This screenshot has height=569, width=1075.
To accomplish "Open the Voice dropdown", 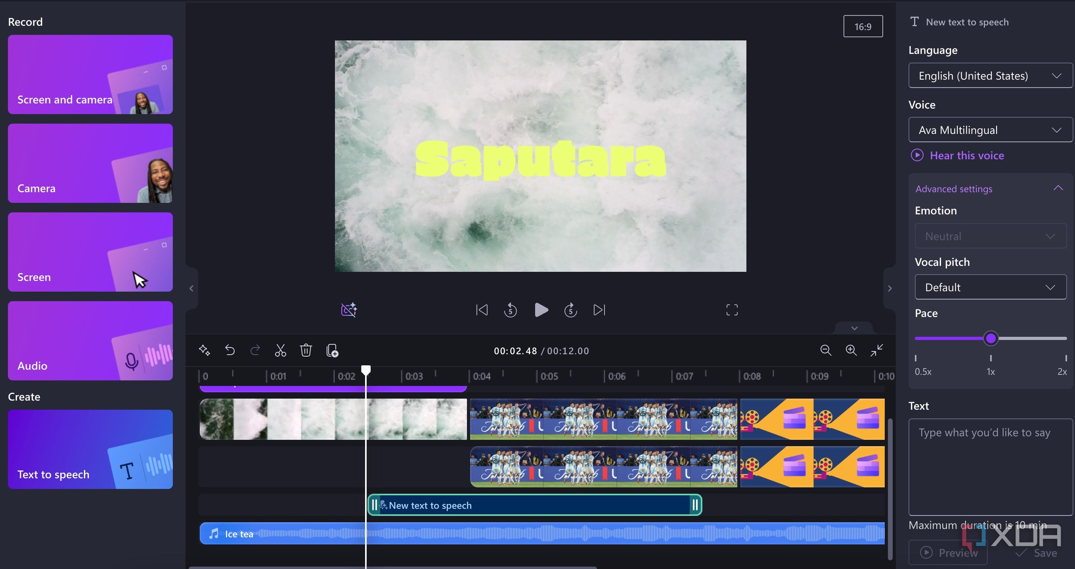I will pos(990,130).
